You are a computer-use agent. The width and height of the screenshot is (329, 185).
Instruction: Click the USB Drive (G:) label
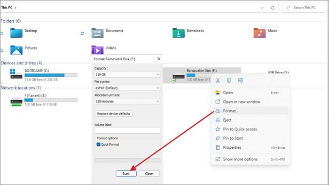point(278,72)
